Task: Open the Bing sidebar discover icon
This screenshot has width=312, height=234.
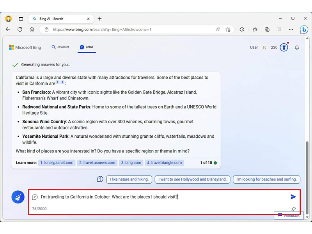Action: [304, 30]
